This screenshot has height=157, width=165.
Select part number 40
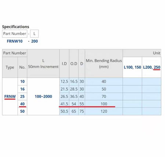(x=22, y=104)
